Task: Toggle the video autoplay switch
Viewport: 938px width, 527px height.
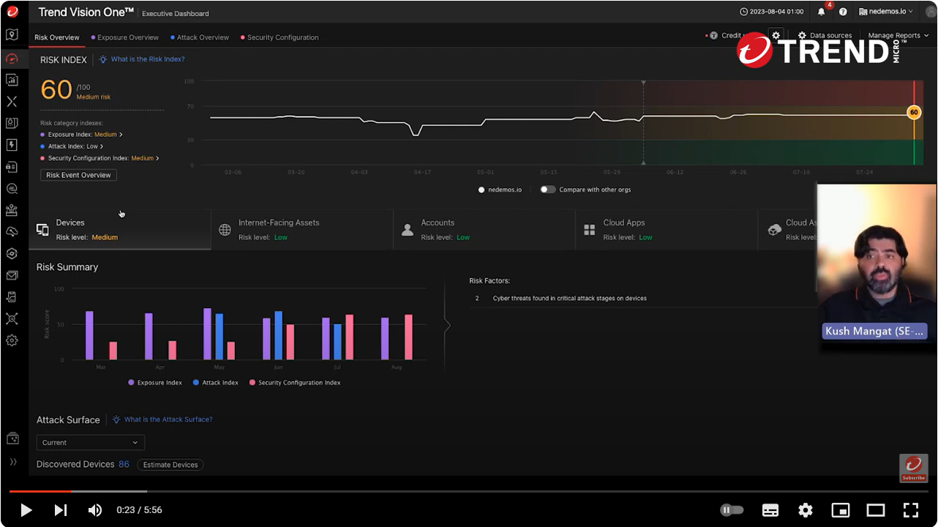Action: 732,510
